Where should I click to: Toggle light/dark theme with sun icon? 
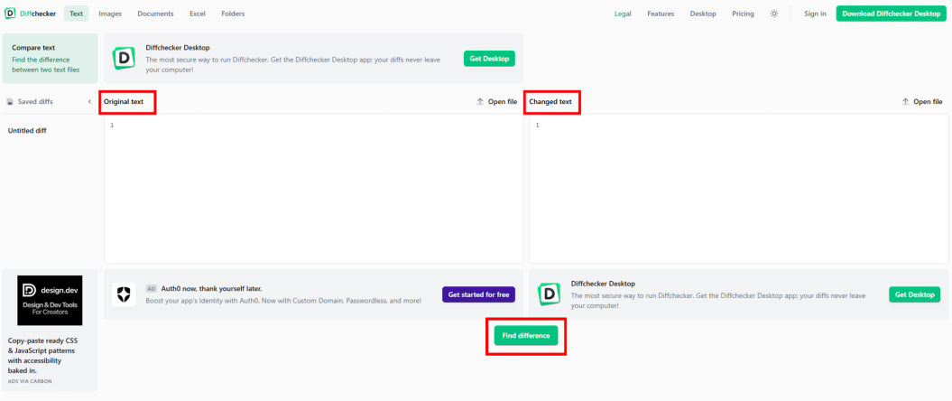point(773,14)
